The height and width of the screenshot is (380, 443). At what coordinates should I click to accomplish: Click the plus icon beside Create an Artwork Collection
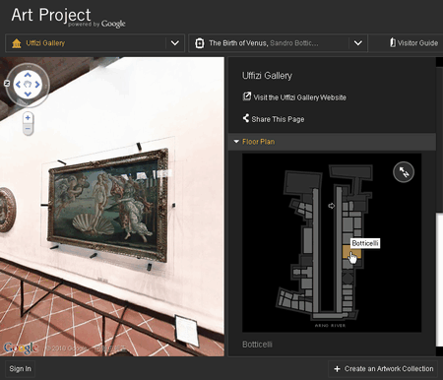tap(337, 369)
